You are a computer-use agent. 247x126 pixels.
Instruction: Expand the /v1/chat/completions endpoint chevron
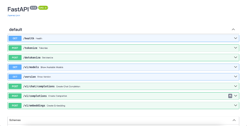[235, 86]
